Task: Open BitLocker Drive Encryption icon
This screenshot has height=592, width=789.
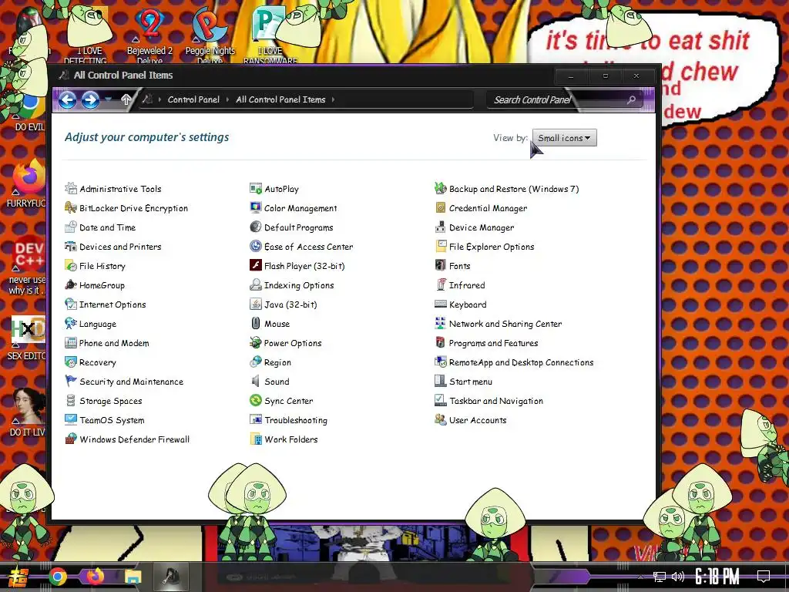Action: tap(71, 208)
